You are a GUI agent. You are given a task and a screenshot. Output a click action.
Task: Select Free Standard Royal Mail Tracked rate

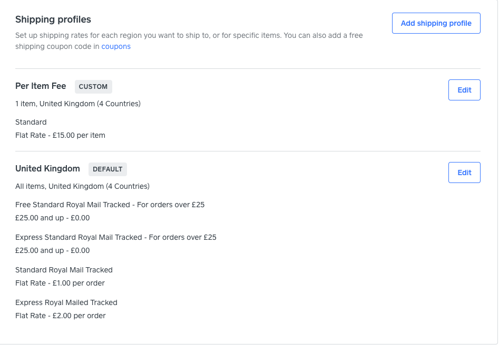coord(110,205)
